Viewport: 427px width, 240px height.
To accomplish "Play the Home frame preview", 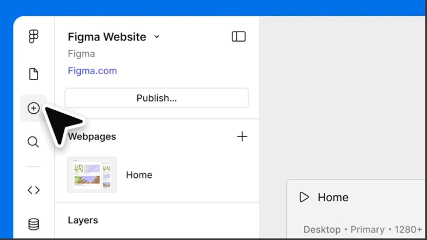I will 304,197.
